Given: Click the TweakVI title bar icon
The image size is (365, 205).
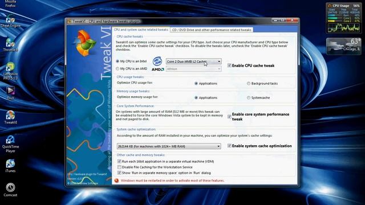Looking at the screenshot, I should [x=69, y=22].
